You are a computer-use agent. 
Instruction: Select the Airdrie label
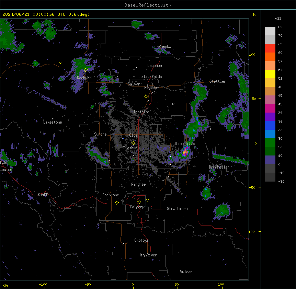(x=138, y=184)
